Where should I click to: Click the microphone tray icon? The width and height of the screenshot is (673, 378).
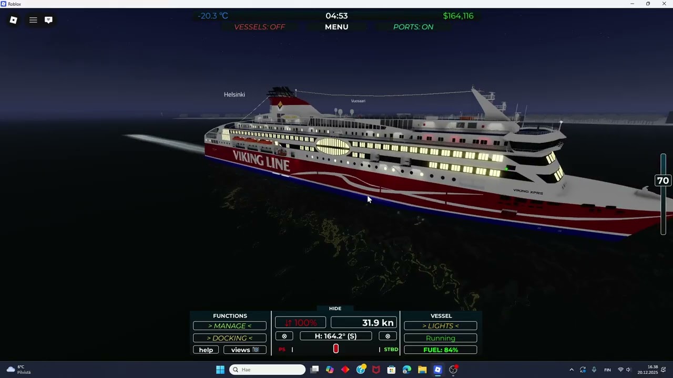[x=594, y=370]
